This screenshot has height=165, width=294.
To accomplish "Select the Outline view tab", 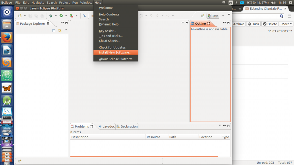I will pos(200,23).
